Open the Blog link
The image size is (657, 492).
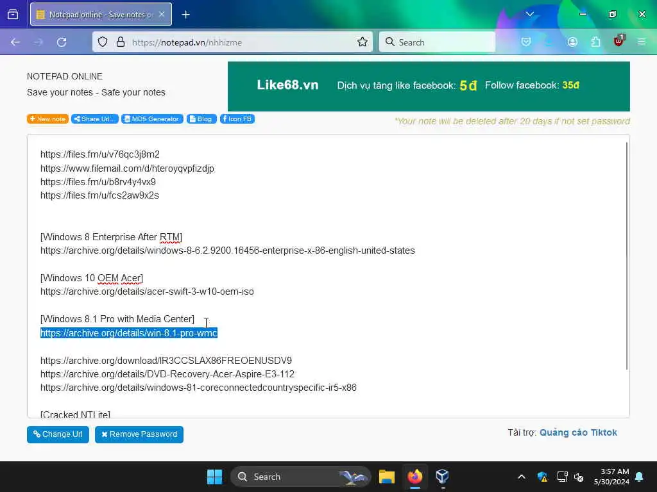(201, 119)
